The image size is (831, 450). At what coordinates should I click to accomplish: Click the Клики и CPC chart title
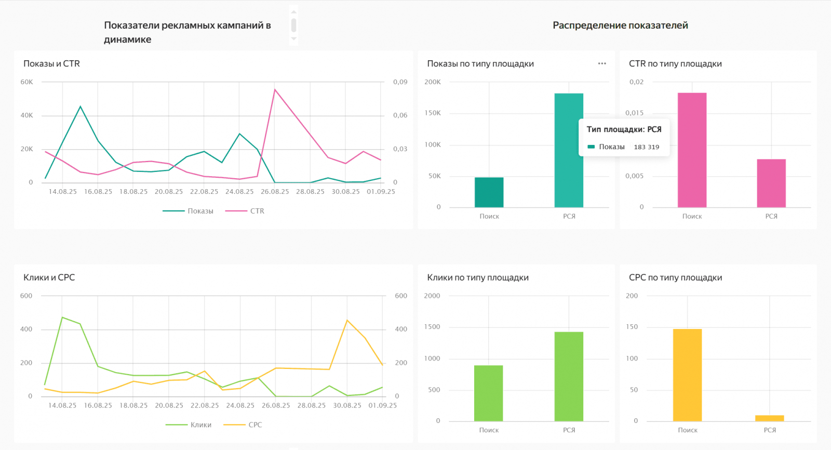click(49, 277)
